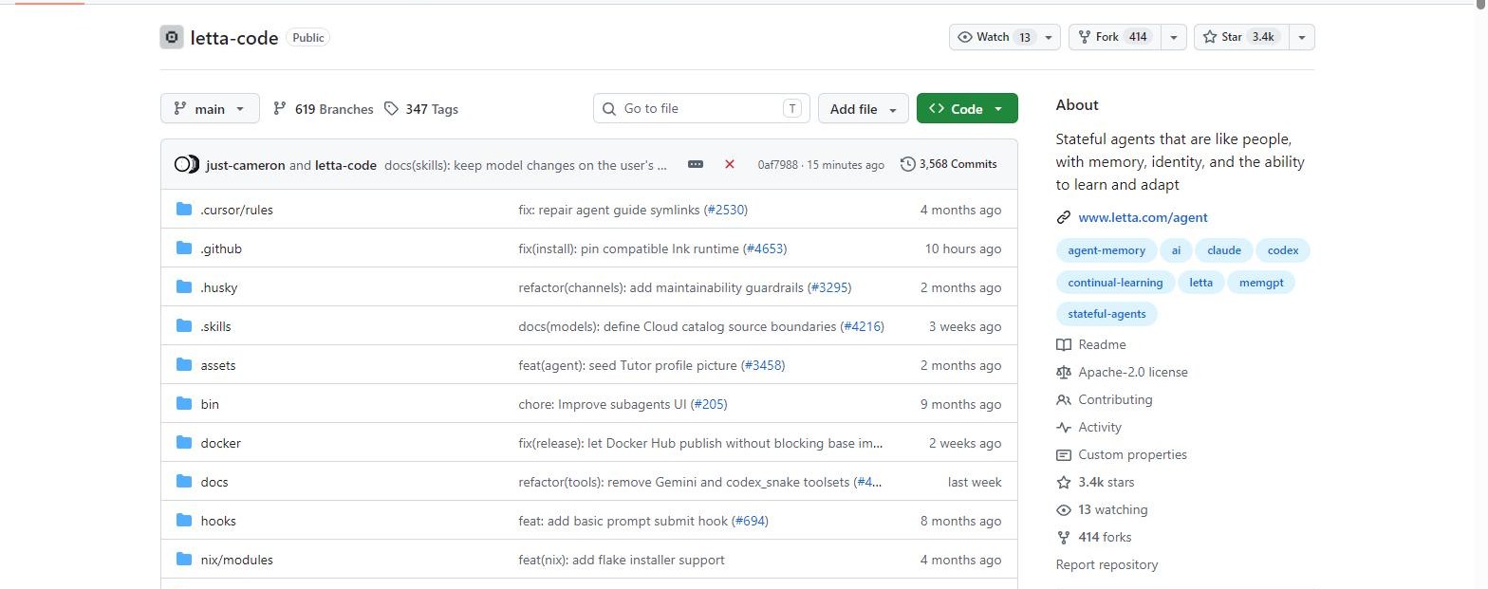Click the star icon beside 3.4k stars
Viewport: 1488px width, 589px height.
pyautogui.click(x=1064, y=482)
